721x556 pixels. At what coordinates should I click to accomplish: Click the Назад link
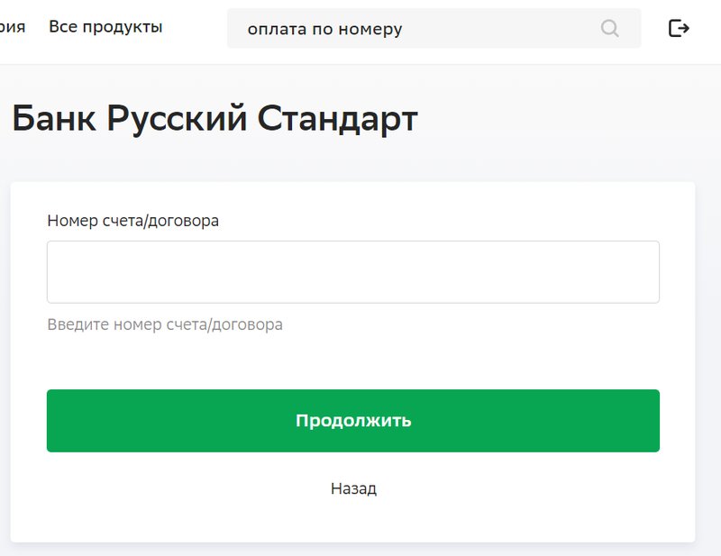coord(353,488)
